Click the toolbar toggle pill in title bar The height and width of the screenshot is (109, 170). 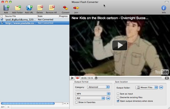point(166,2)
